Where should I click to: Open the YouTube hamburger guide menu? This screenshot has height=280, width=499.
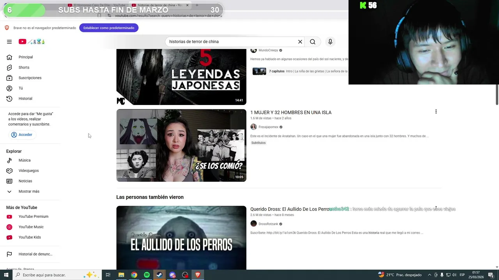point(9,42)
